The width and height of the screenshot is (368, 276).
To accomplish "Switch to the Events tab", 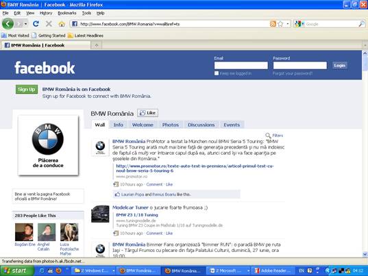I will coord(232,125).
